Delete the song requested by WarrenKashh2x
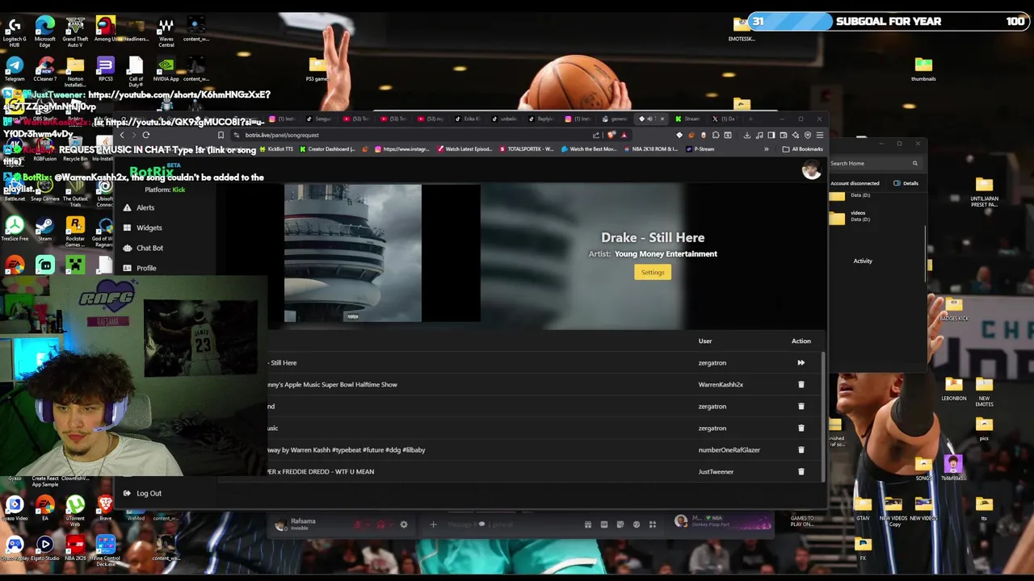Screen dimensions: 1034x581 click(x=801, y=385)
